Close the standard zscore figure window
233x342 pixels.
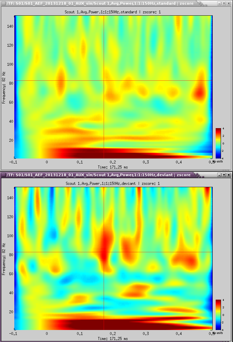(229, 3)
